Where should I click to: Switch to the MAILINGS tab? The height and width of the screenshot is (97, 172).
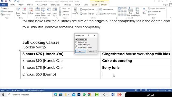(67, 5)
